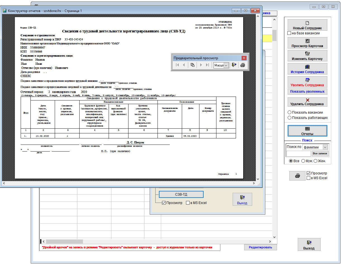Click the Редактировать button
Viewport: 341px width, 264px height.
260,247
